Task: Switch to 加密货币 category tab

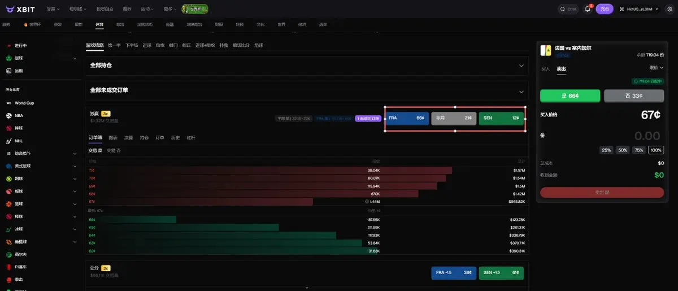Action: pyautogui.click(x=145, y=24)
